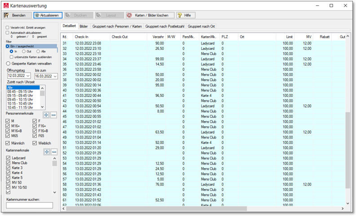This screenshot has width=356, height=216.
Task: Click down arrow of Kartenmerkmale list
Action: [54, 192]
